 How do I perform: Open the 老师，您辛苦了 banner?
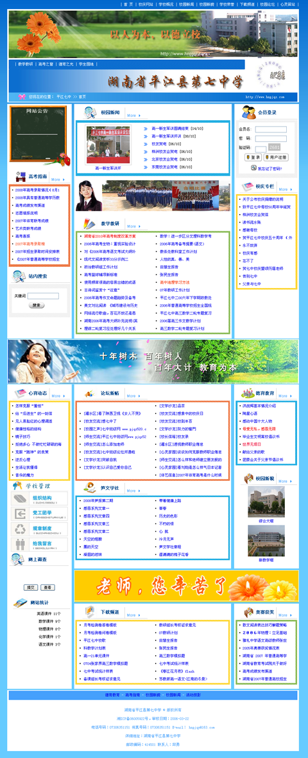coord(186,586)
